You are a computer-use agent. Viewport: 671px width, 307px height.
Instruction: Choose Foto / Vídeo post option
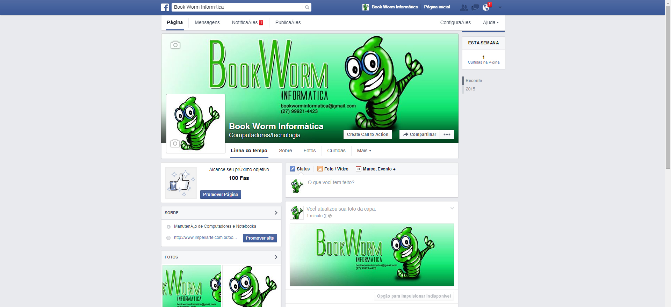(x=333, y=169)
